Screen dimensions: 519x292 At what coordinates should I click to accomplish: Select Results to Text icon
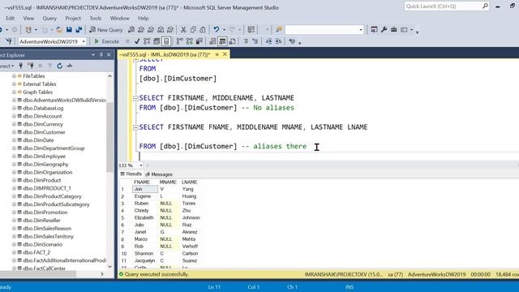point(212,41)
